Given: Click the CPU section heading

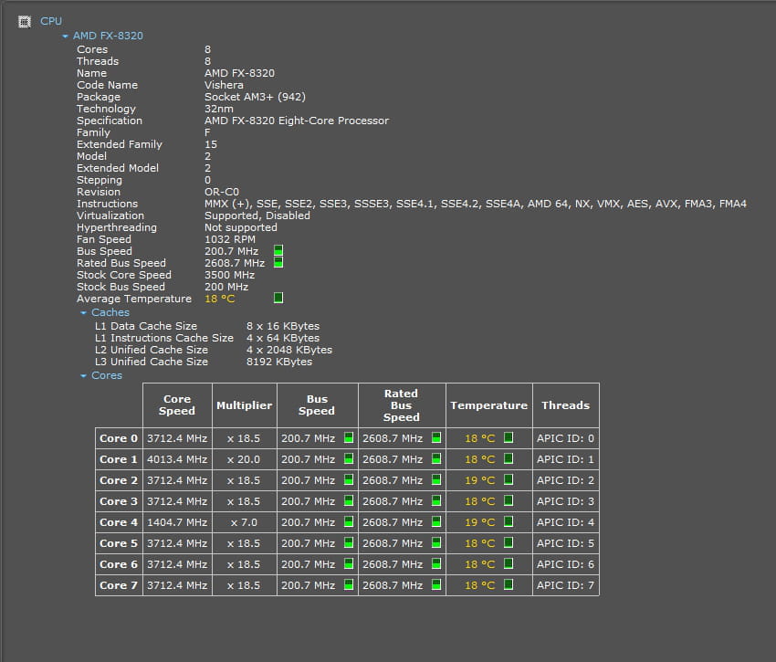Looking at the screenshot, I should pyautogui.click(x=51, y=21).
